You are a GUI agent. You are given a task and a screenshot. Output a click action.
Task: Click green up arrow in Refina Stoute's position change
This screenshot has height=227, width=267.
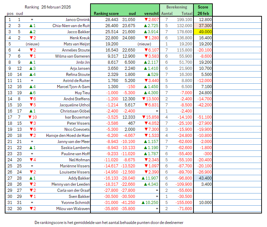pos(30,74)
